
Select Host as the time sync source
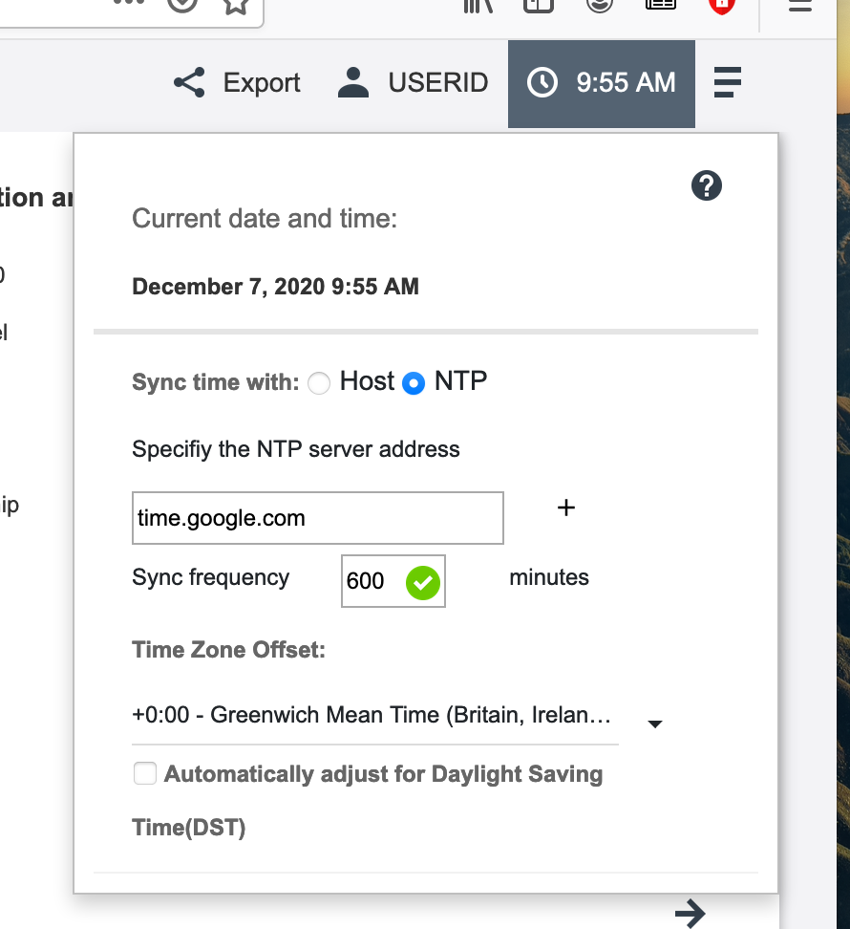click(x=319, y=383)
